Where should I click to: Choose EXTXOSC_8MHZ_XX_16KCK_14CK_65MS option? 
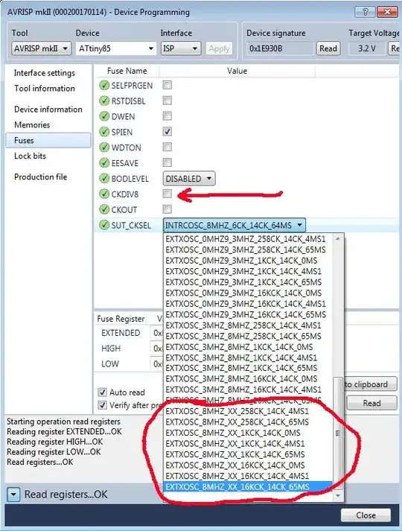click(x=248, y=486)
